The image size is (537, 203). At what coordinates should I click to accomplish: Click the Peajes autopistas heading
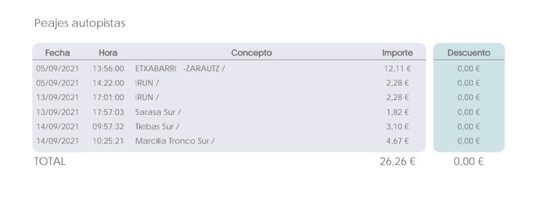[x=80, y=23]
